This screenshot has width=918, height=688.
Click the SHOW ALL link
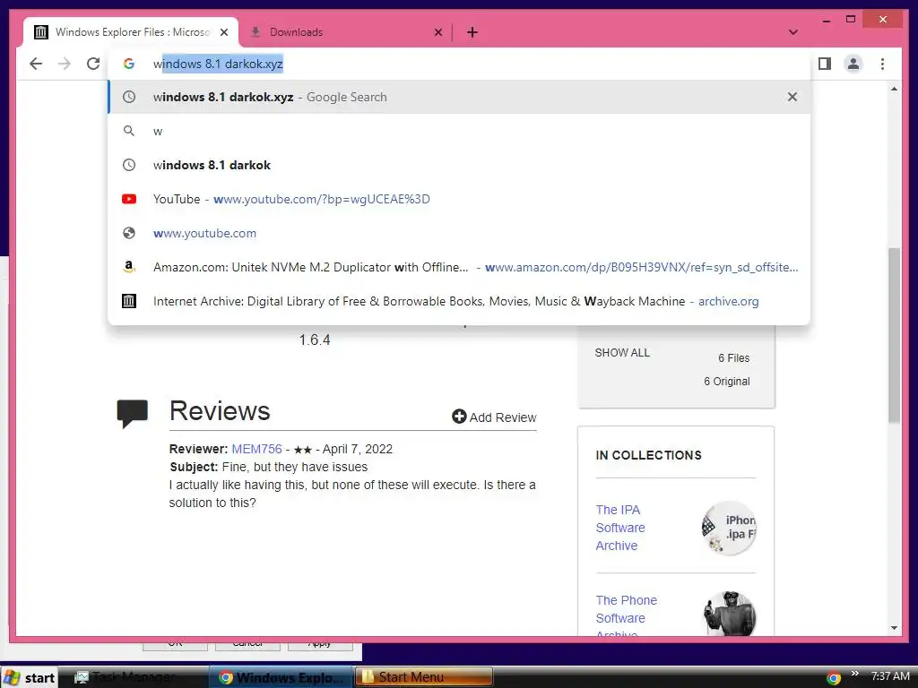pos(622,353)
